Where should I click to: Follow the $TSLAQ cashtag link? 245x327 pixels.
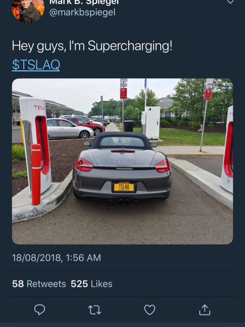pos(36,65)
